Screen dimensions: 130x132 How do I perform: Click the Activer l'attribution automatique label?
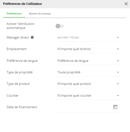pyautogui.click(x=21, y=26)
